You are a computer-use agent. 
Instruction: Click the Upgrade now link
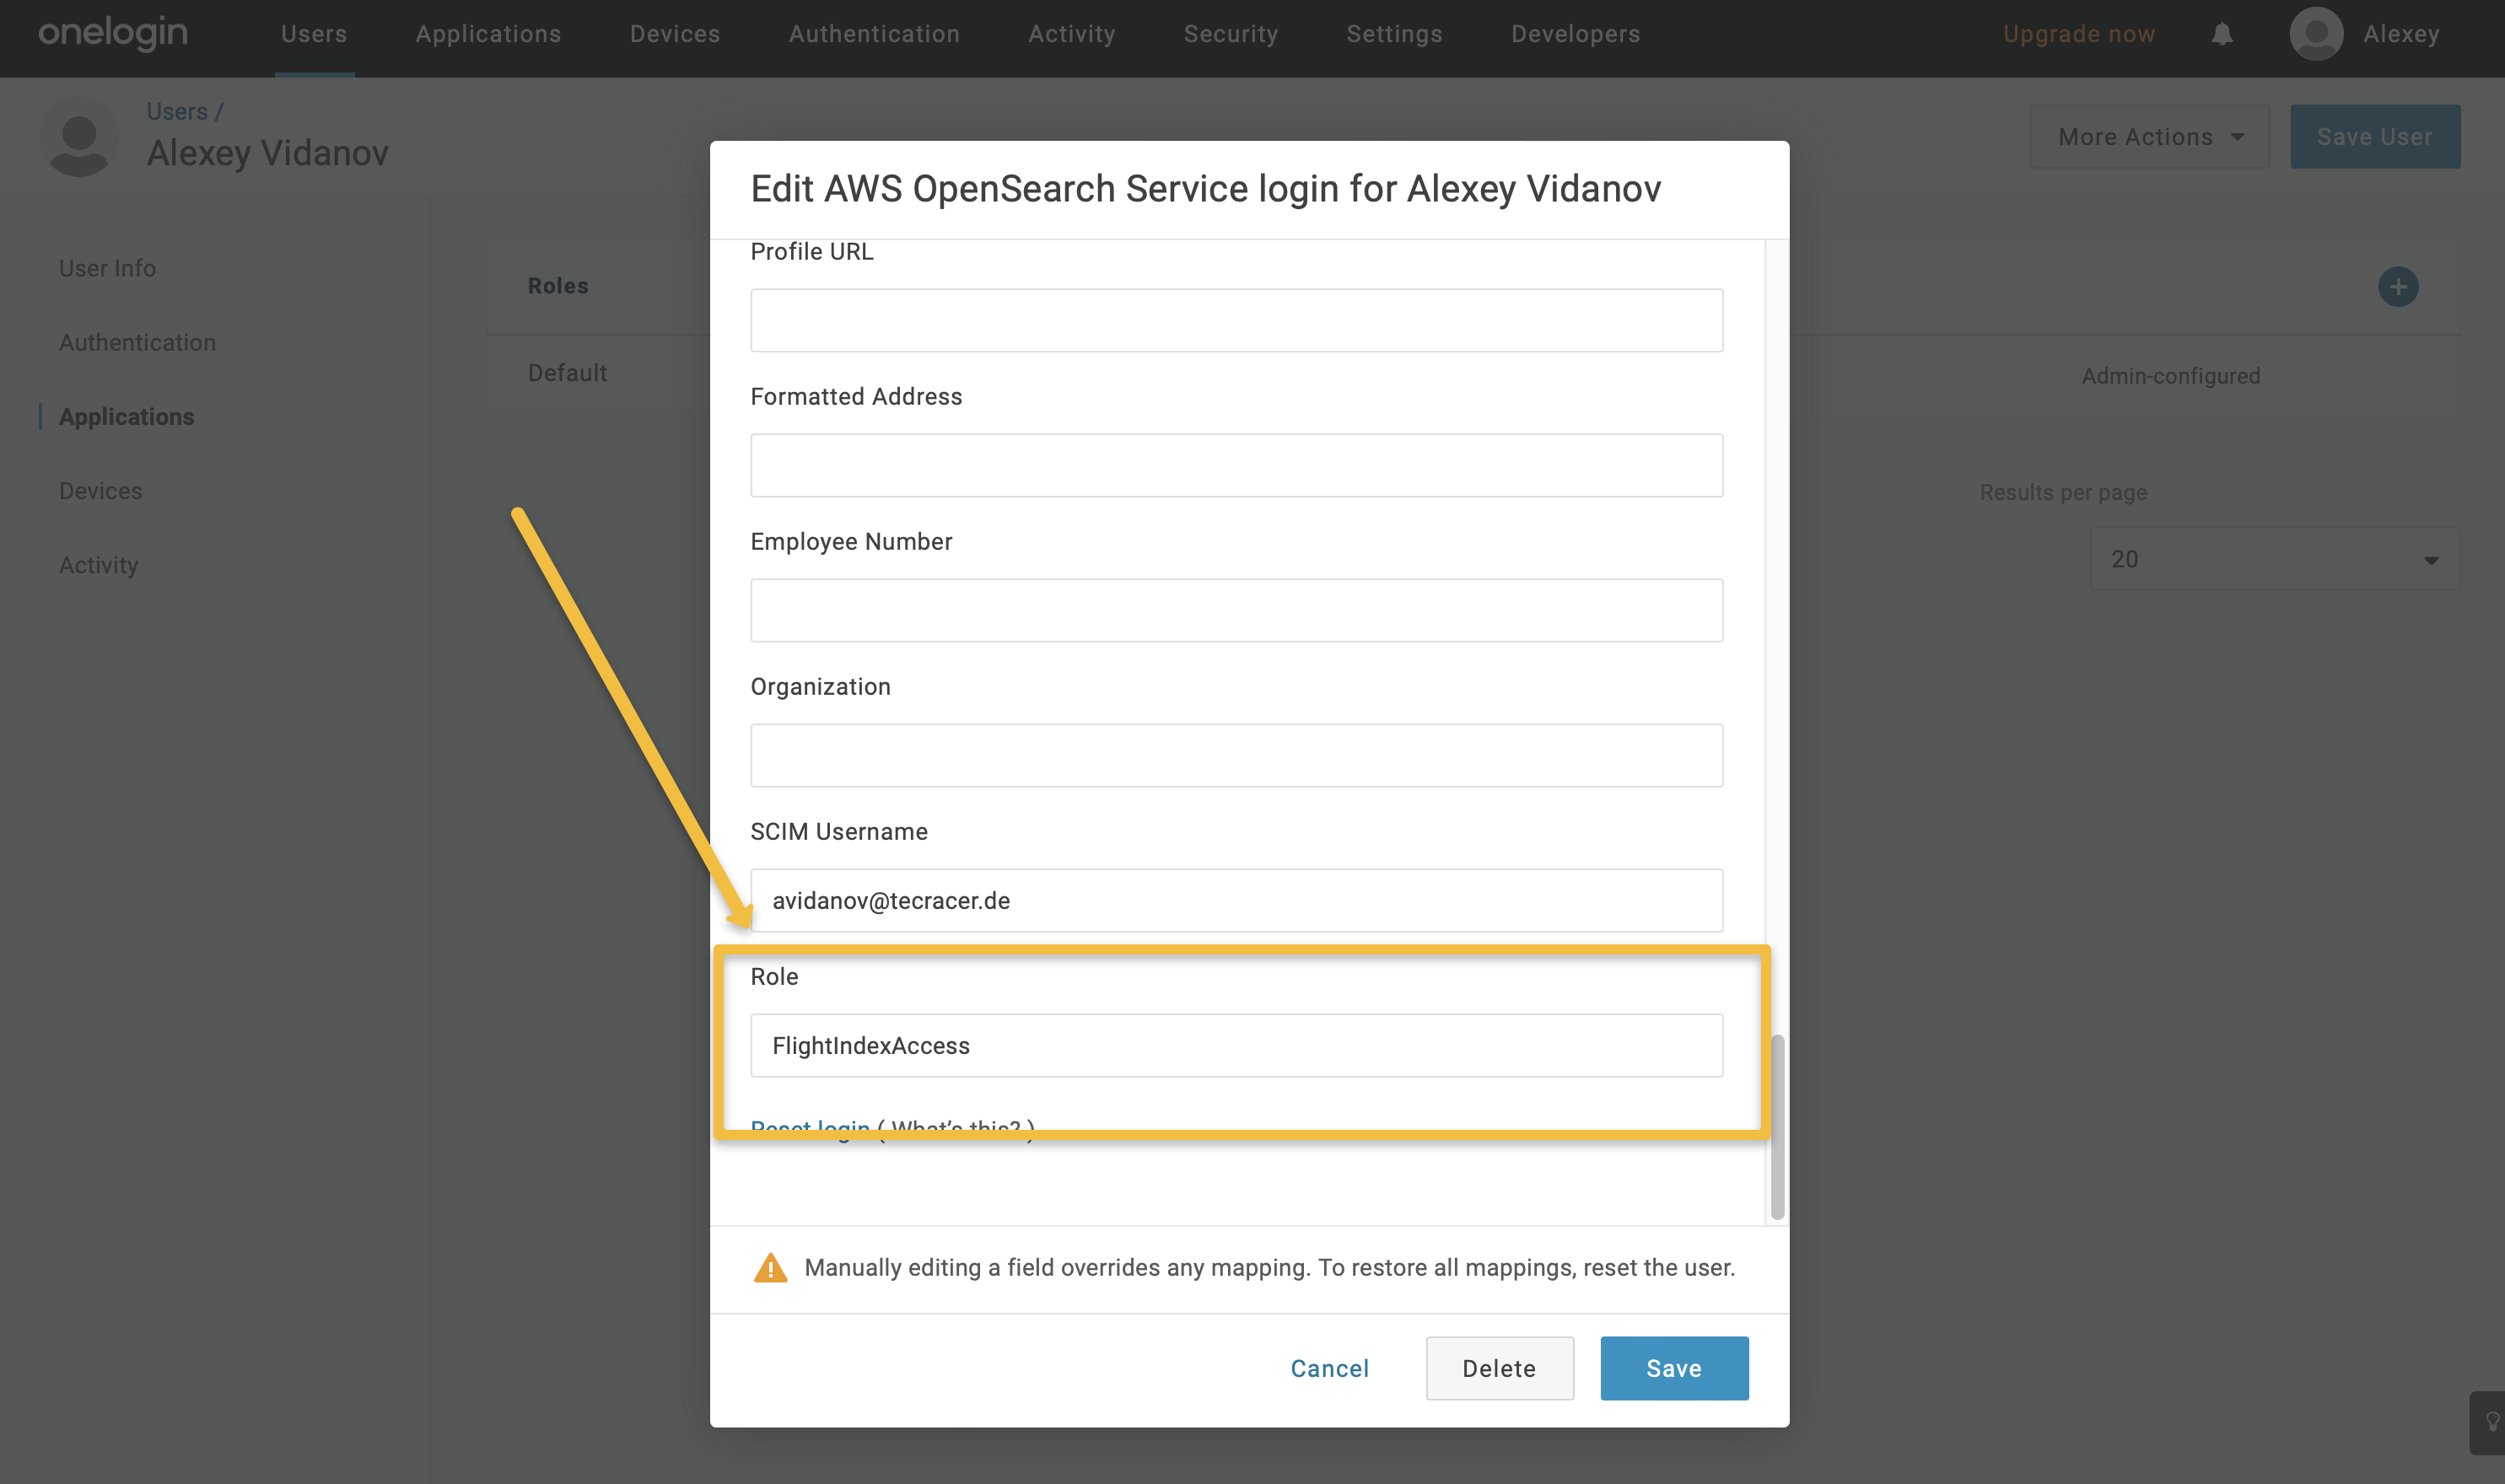pos(2079,34)
